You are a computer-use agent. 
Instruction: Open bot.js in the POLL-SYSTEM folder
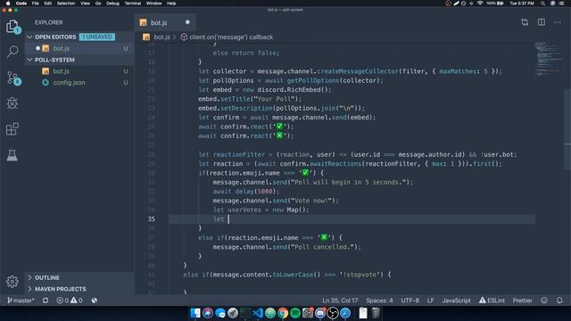[x=79, y=71]
